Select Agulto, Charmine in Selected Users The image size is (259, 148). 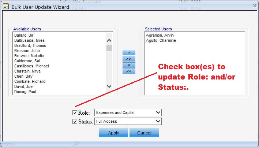click(161, 40)
